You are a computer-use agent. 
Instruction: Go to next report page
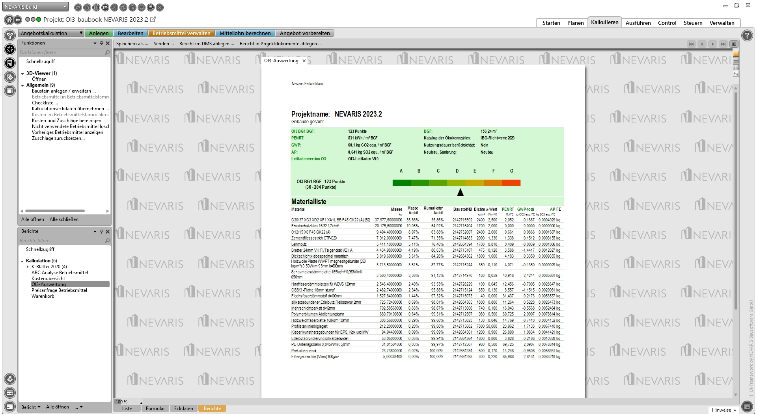pos(712,44)
